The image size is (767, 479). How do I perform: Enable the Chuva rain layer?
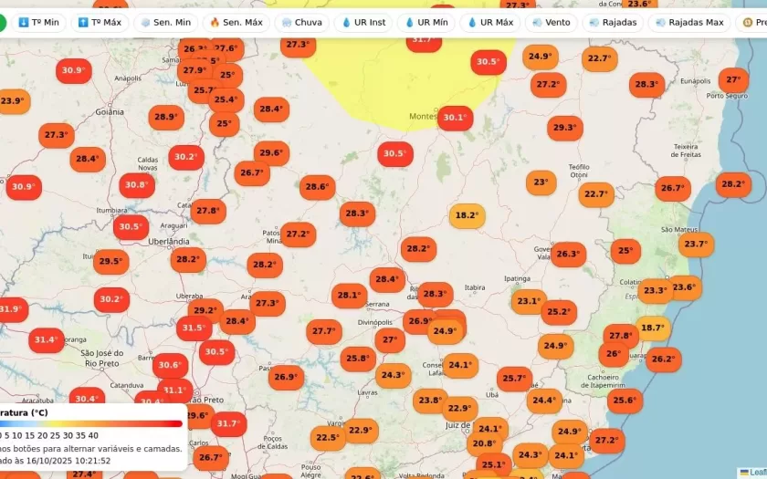pyautogui.click(x=300, y=22)
